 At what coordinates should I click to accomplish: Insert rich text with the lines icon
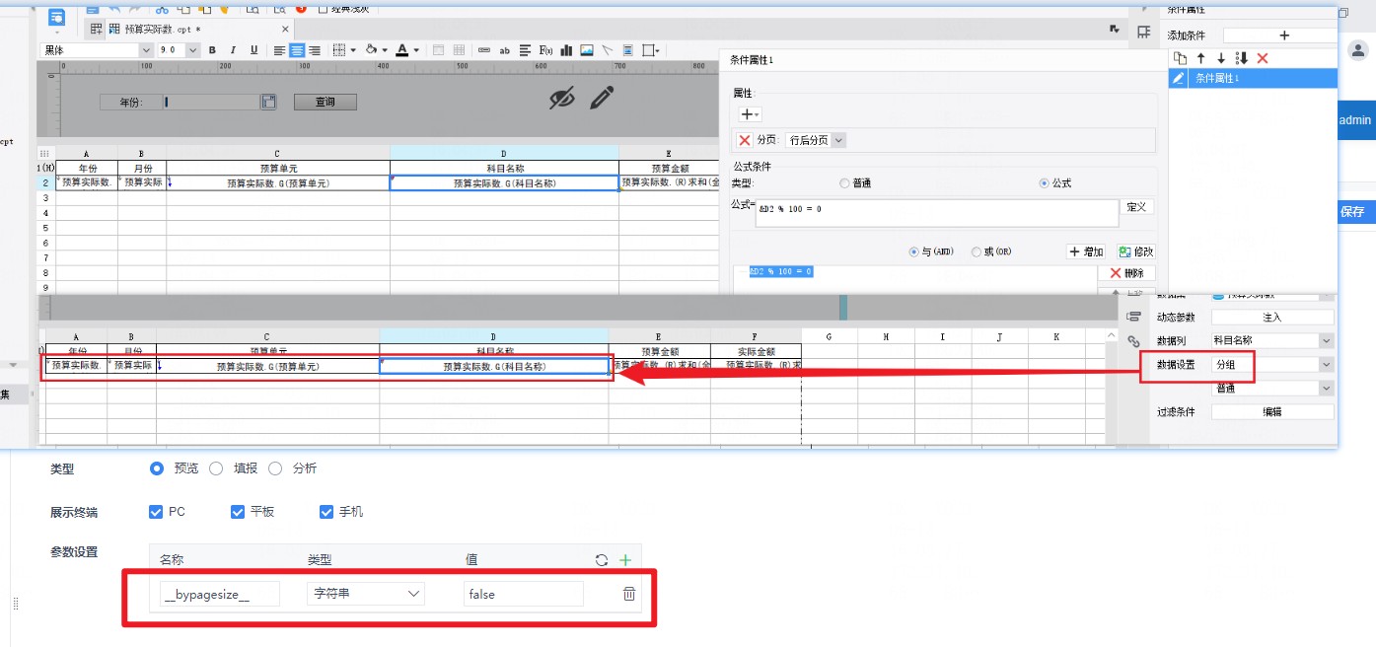pos(525,50)
